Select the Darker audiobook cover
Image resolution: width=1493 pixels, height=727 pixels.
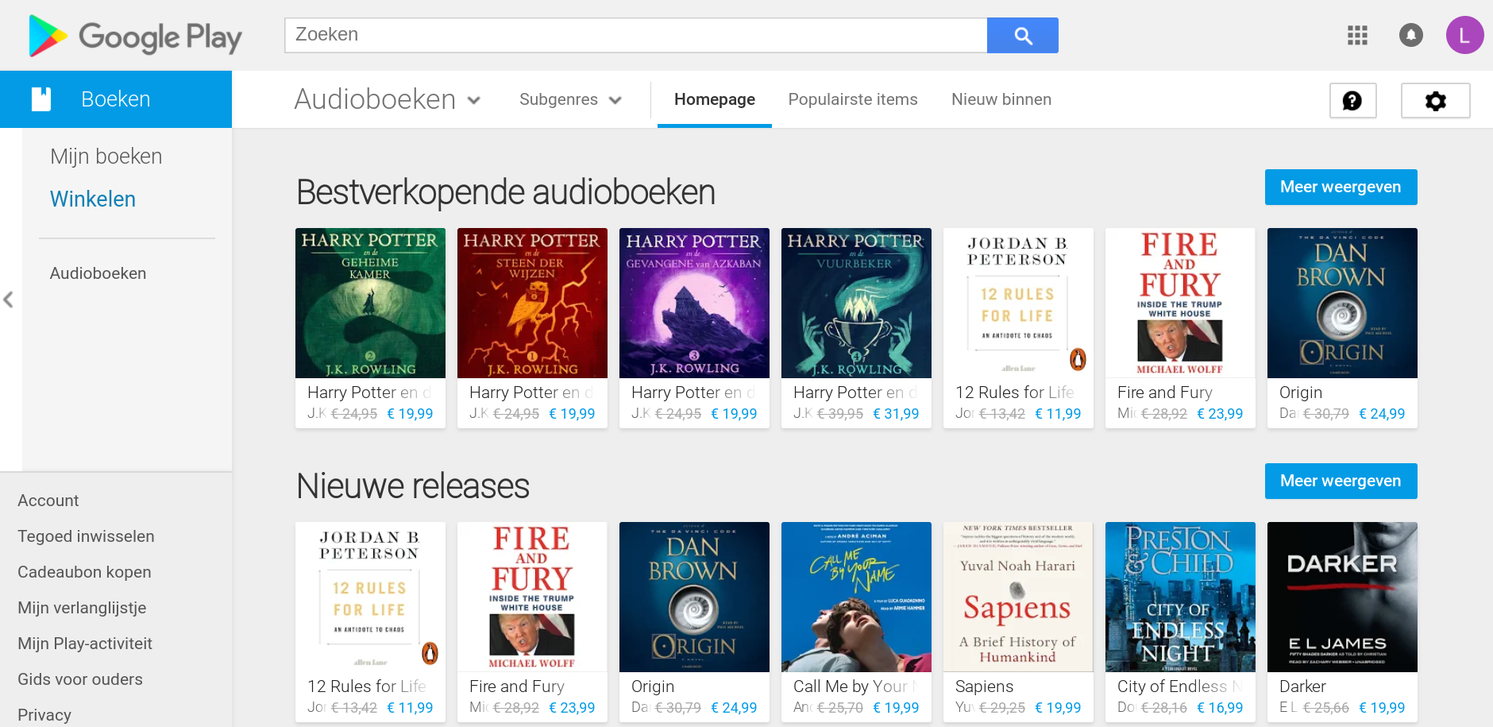1341,597
